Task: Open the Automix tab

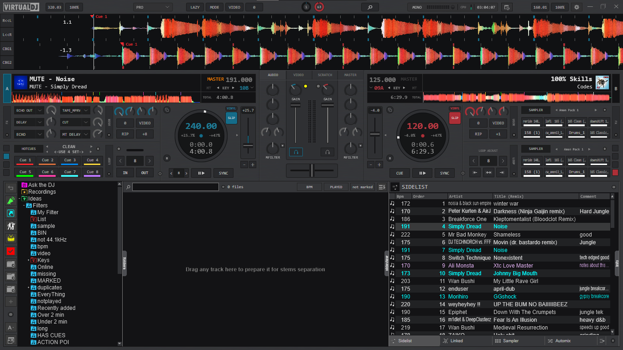Action: (570, 340)
